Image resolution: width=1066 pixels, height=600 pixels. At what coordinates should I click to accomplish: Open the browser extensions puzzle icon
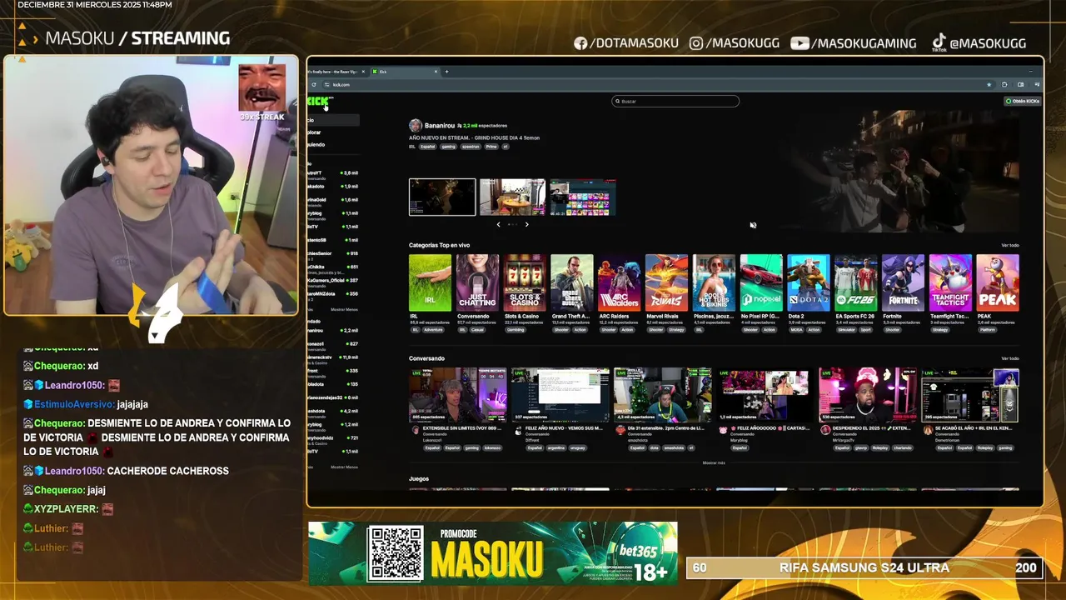point(1004,84)
